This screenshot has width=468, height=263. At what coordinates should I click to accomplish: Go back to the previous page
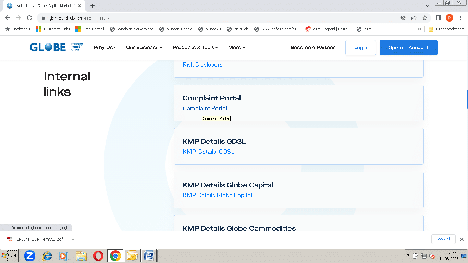click(x=8, y=18)
